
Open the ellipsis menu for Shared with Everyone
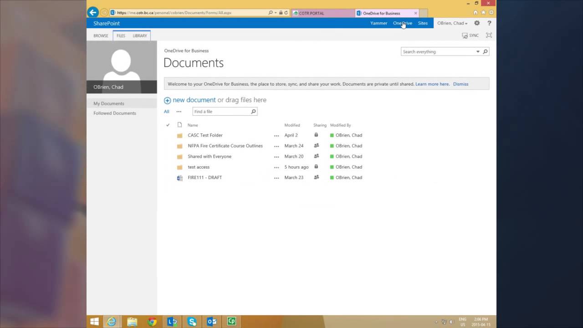point(276,157)
